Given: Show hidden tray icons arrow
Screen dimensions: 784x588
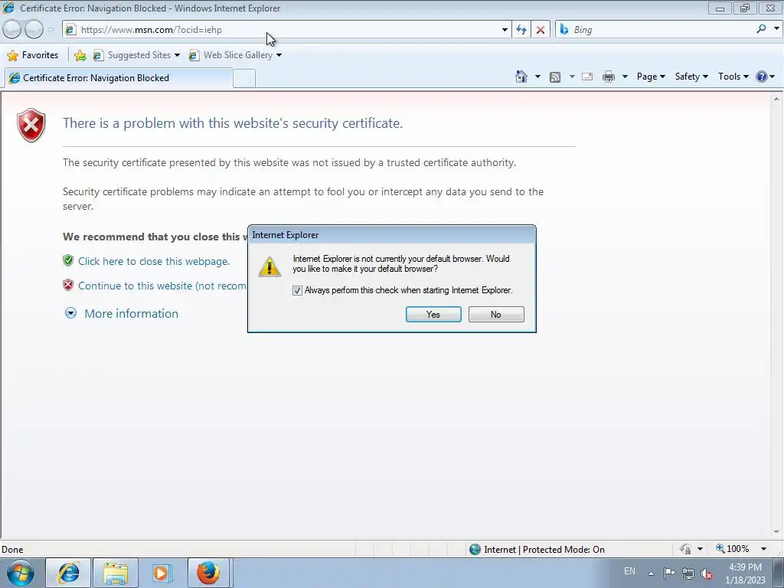Looking at the screenshot, I should pos(651,573).
